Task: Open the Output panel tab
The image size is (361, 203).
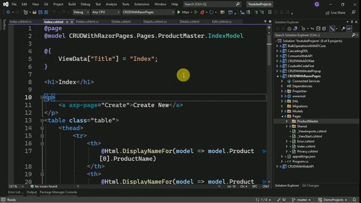Action: click(x=32, y=192)
